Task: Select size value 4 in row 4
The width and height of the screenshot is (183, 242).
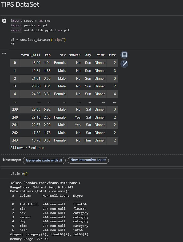Action: point(115,94)
